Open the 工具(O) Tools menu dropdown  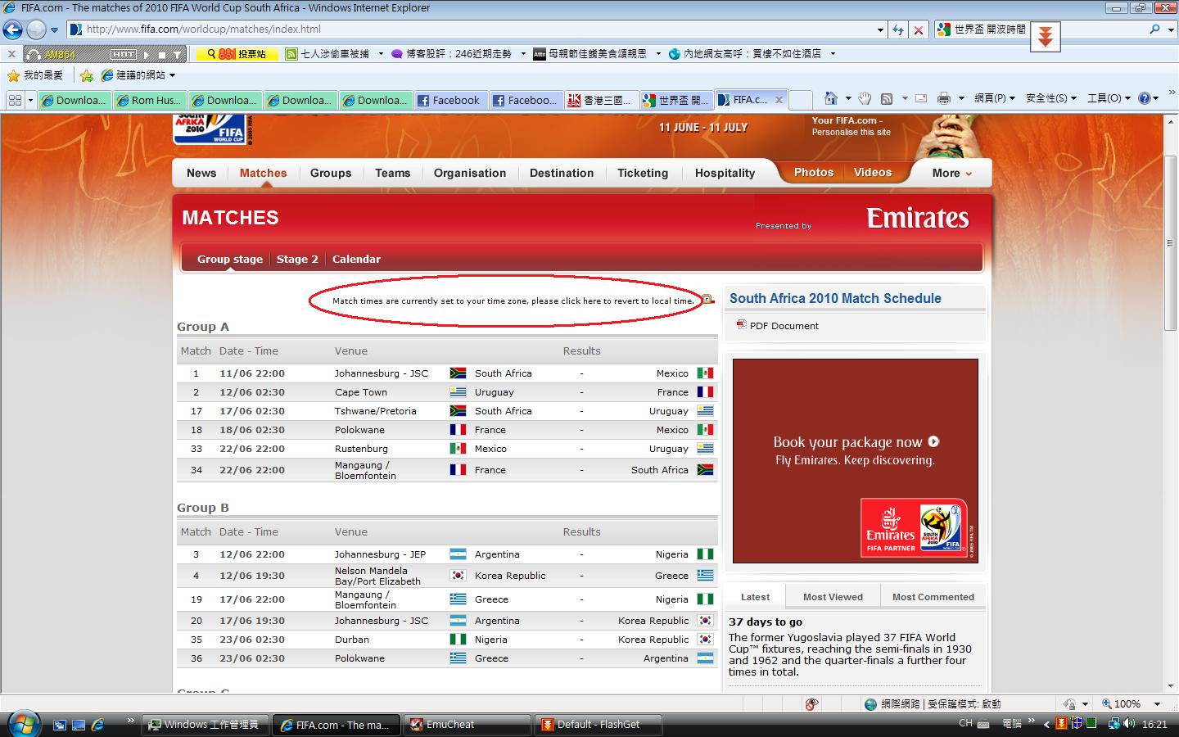click(1109, 98)
